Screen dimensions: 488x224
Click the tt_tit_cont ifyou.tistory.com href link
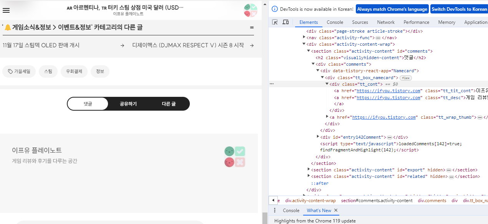(388, 91)
